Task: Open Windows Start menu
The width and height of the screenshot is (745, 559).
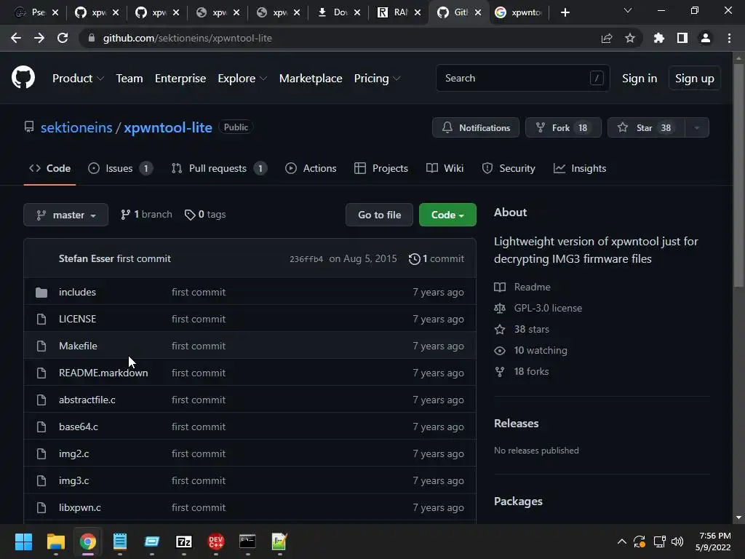Action: 23,542
